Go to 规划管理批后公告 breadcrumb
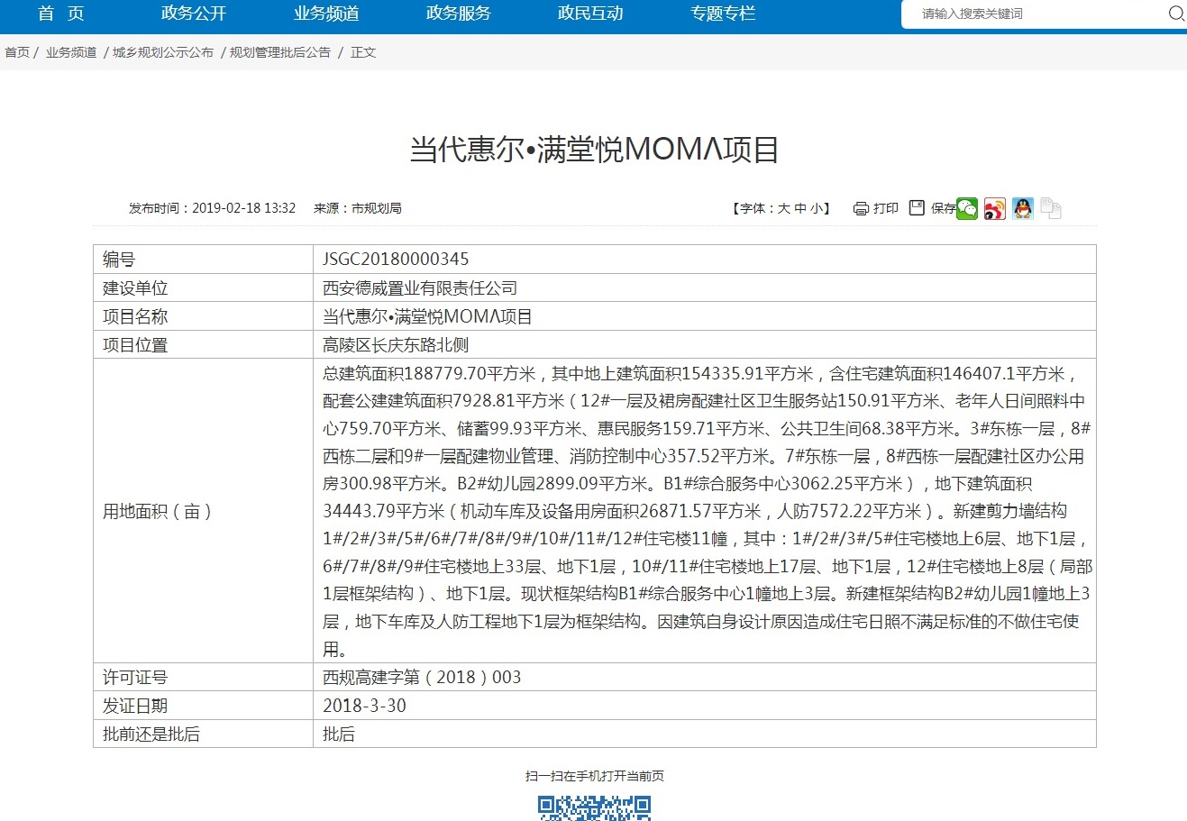The height and width of the screenshot is (821, 1187). pos(280,52)
